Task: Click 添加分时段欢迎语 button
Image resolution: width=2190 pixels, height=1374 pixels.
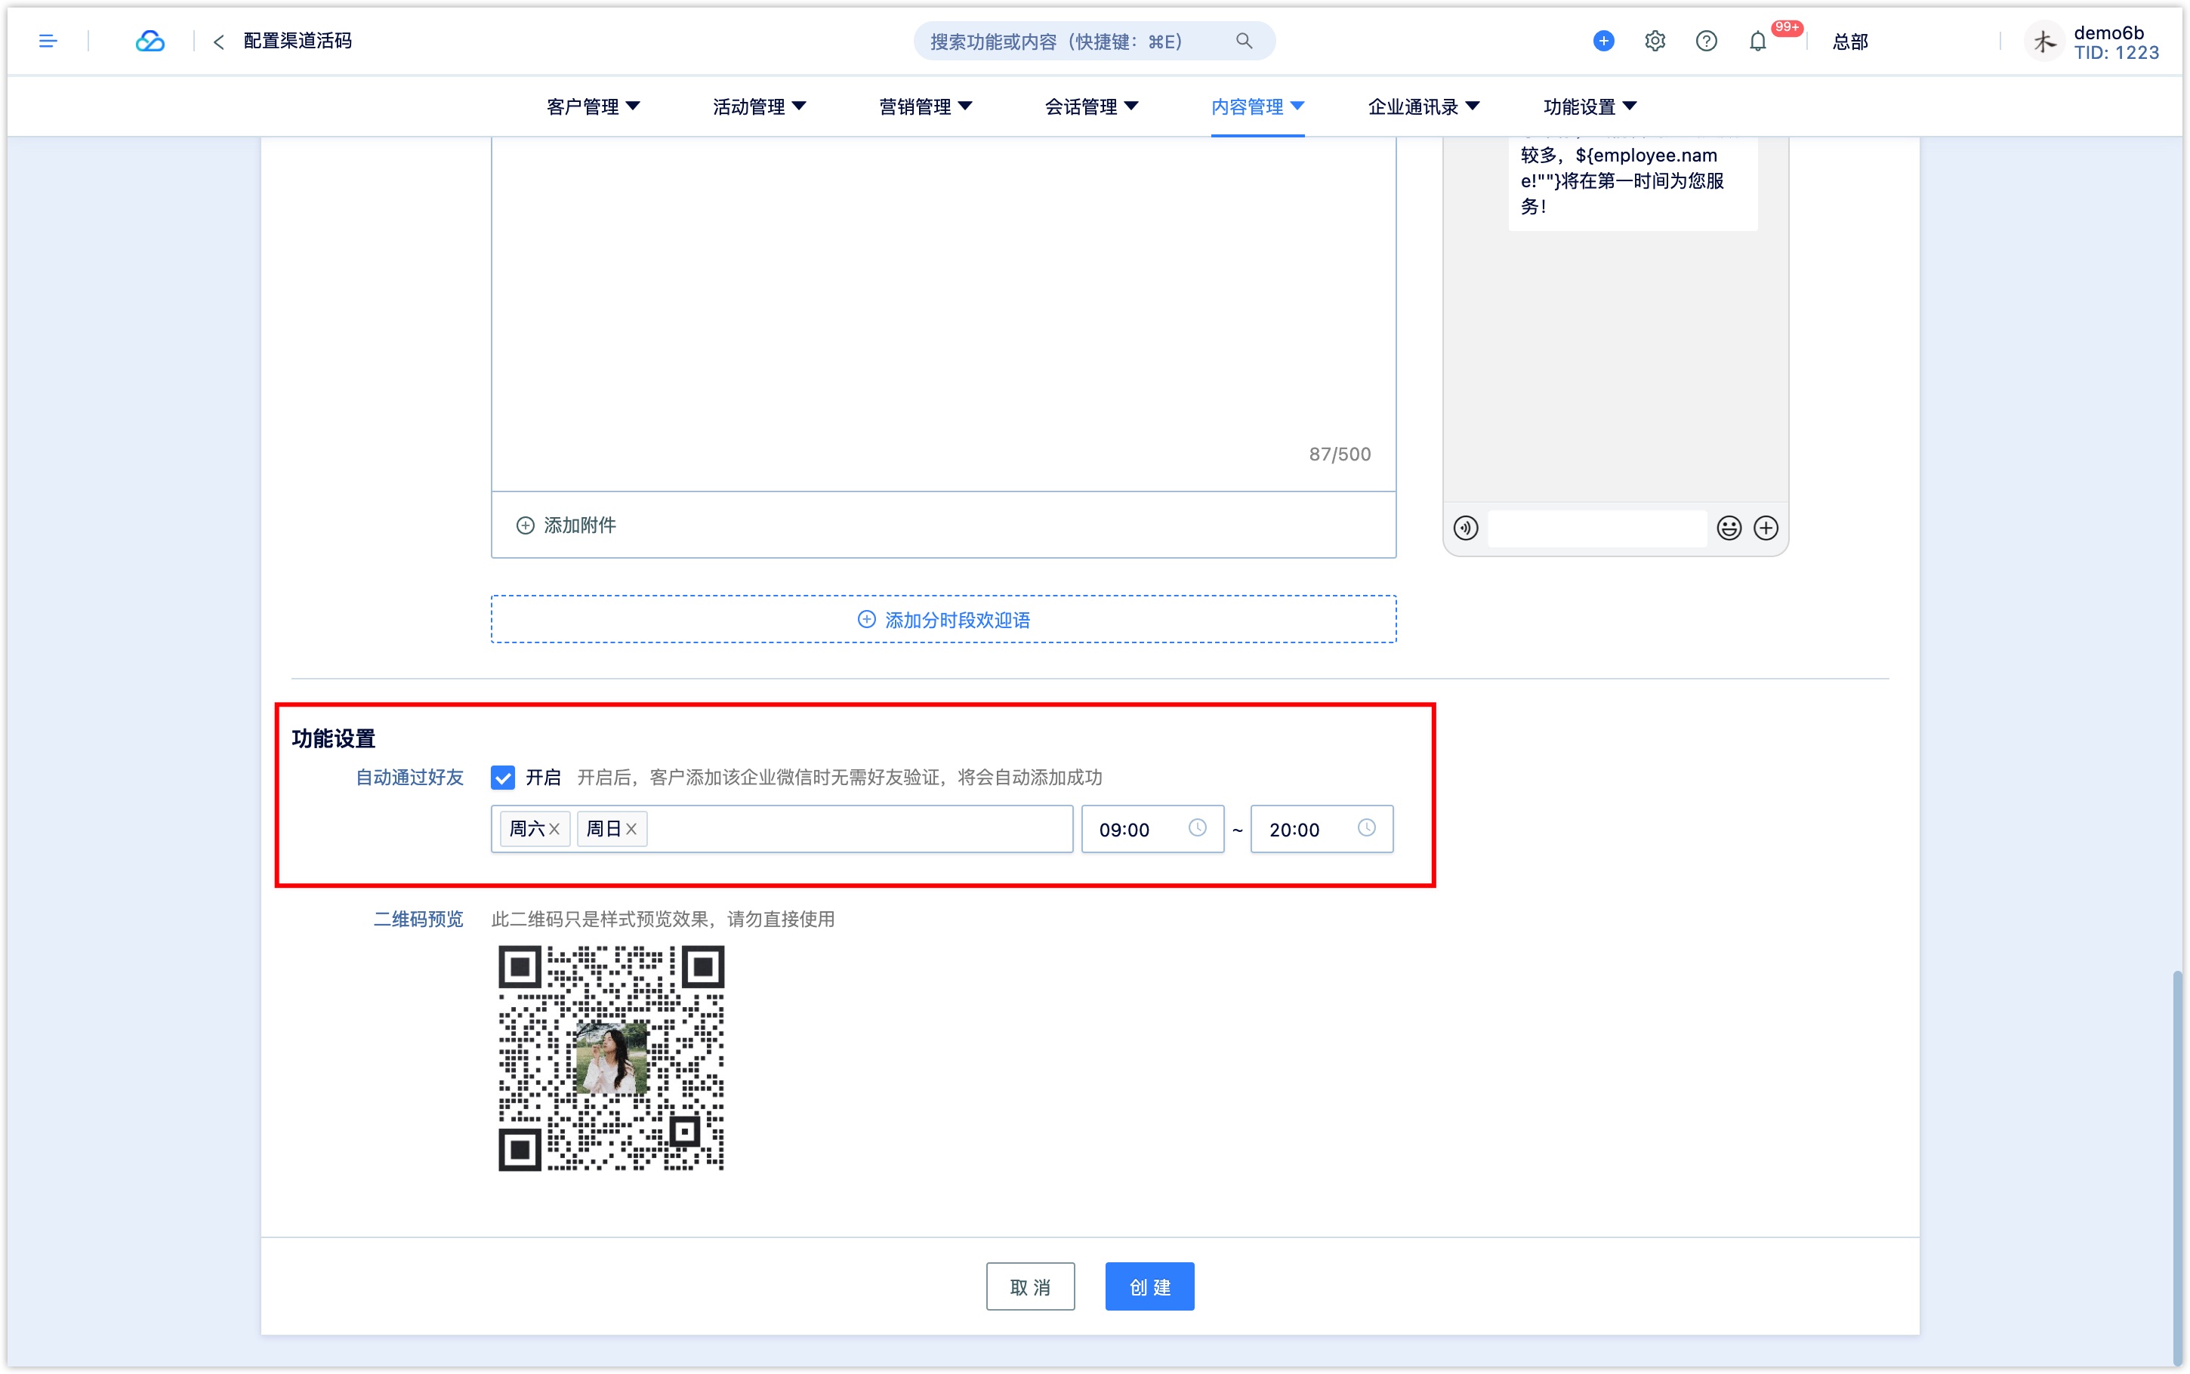Action: [x=943, y=620]
